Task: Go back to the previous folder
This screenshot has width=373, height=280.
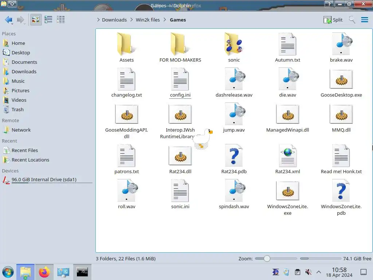Action: pos(9,20)
